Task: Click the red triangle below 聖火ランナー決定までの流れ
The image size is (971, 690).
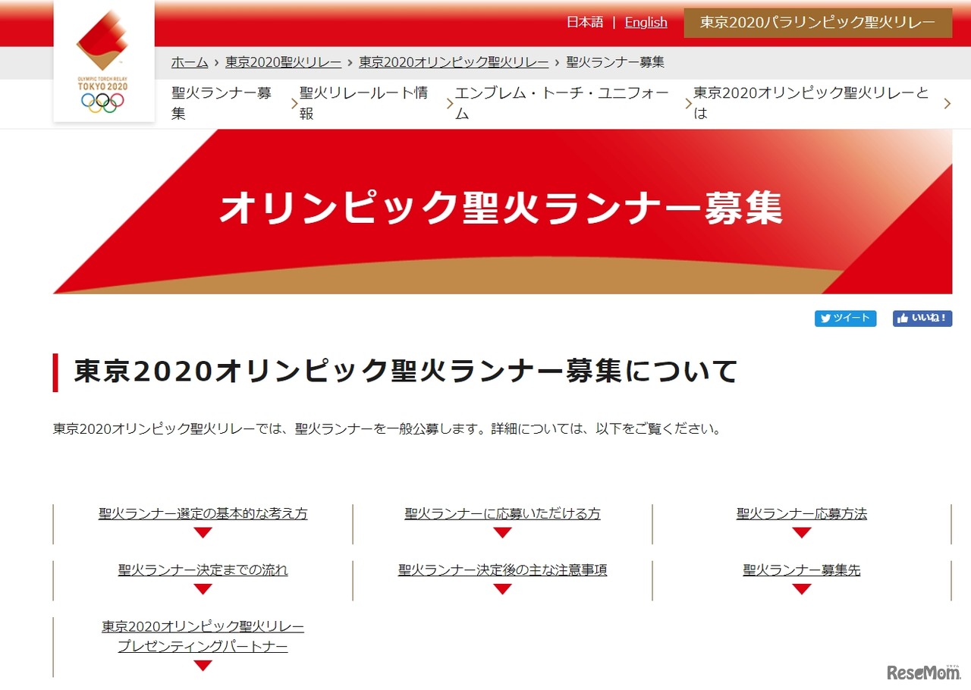Action: coord(202,589)
